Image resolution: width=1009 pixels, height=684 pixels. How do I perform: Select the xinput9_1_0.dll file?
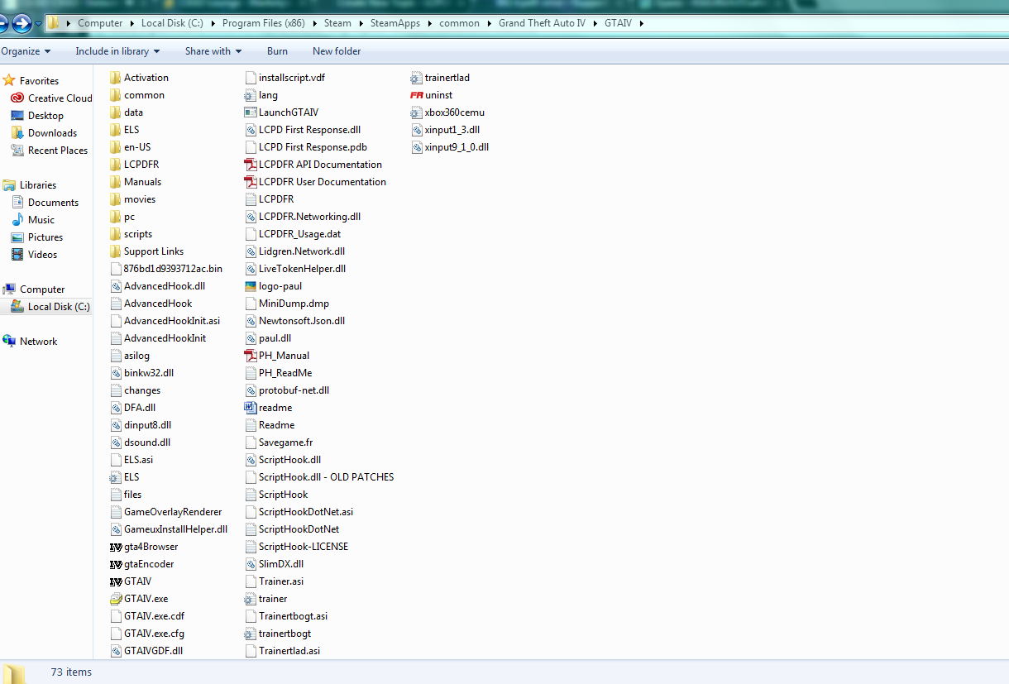pos(450,147)
